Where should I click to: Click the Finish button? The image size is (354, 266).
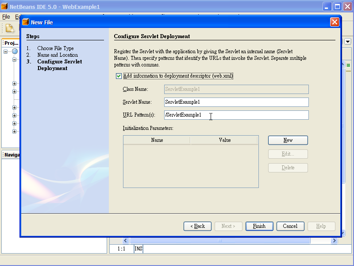click(x=259, y=226)
